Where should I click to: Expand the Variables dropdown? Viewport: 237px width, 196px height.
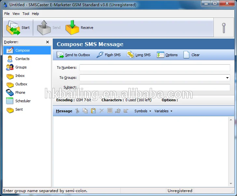(163, 111)
